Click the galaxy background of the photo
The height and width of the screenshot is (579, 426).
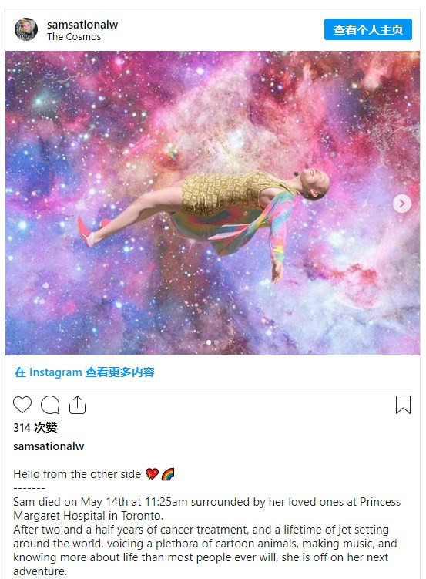[92, 111]
